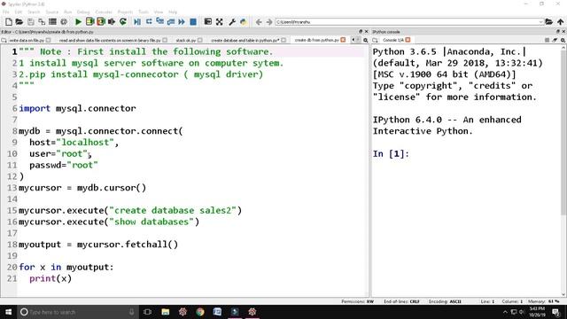The image size is (567, 319).
Task: Step into function in debugger
Action: tap(159, 21)
